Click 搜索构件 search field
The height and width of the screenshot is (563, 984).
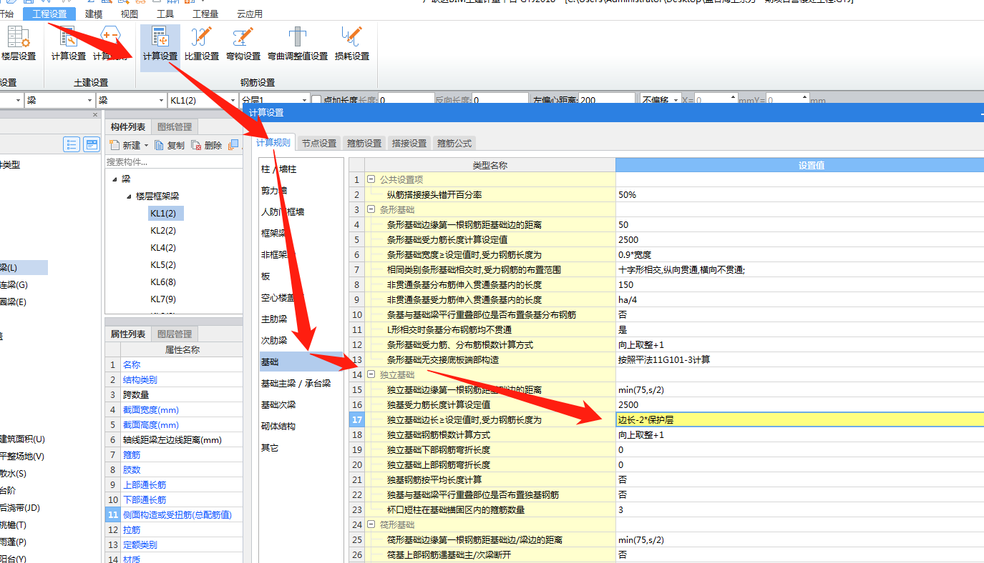tap(173, 162)
